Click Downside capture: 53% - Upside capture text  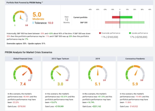(x=26, y=44)
